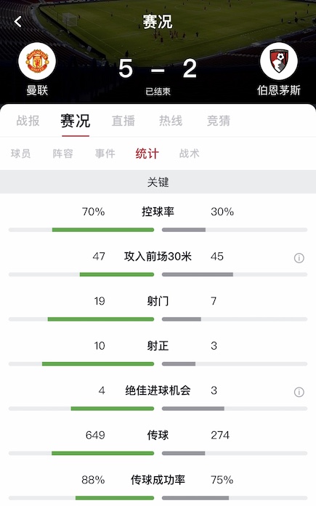Show the 阵容 sub-tab

click(x=63, y=153)
